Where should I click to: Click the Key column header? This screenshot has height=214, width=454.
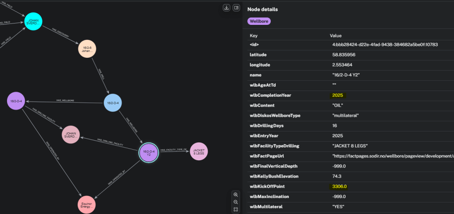(253, 35)
